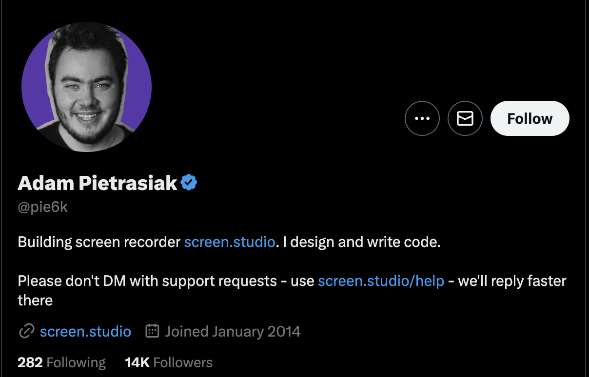Click the message envelope icon
589x377 pixels.
[465, 118]
